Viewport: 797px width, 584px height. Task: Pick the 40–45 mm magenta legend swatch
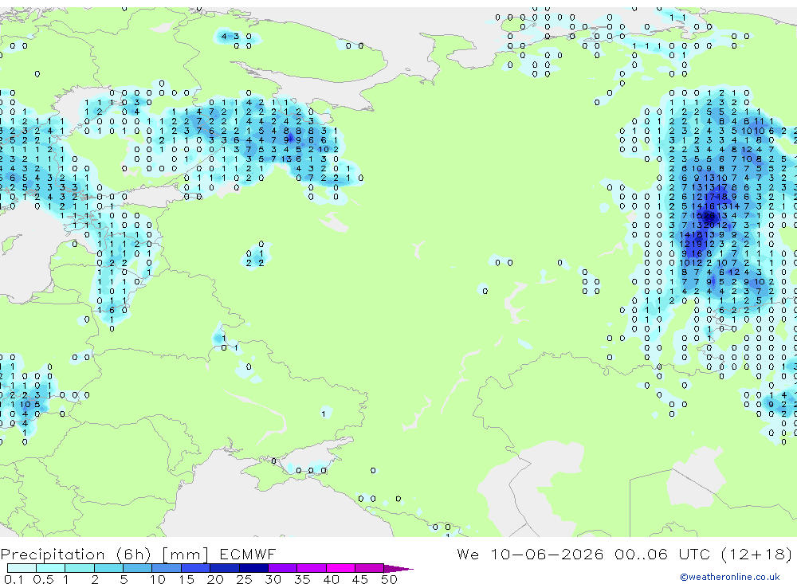pos(340,568)
